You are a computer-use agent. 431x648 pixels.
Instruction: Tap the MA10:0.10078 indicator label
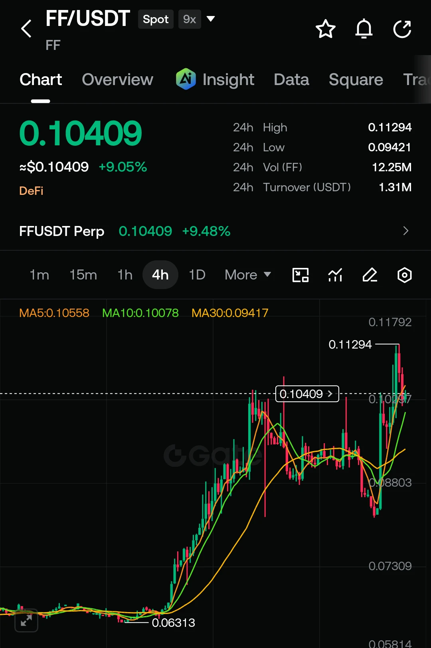tap(140, 313)
